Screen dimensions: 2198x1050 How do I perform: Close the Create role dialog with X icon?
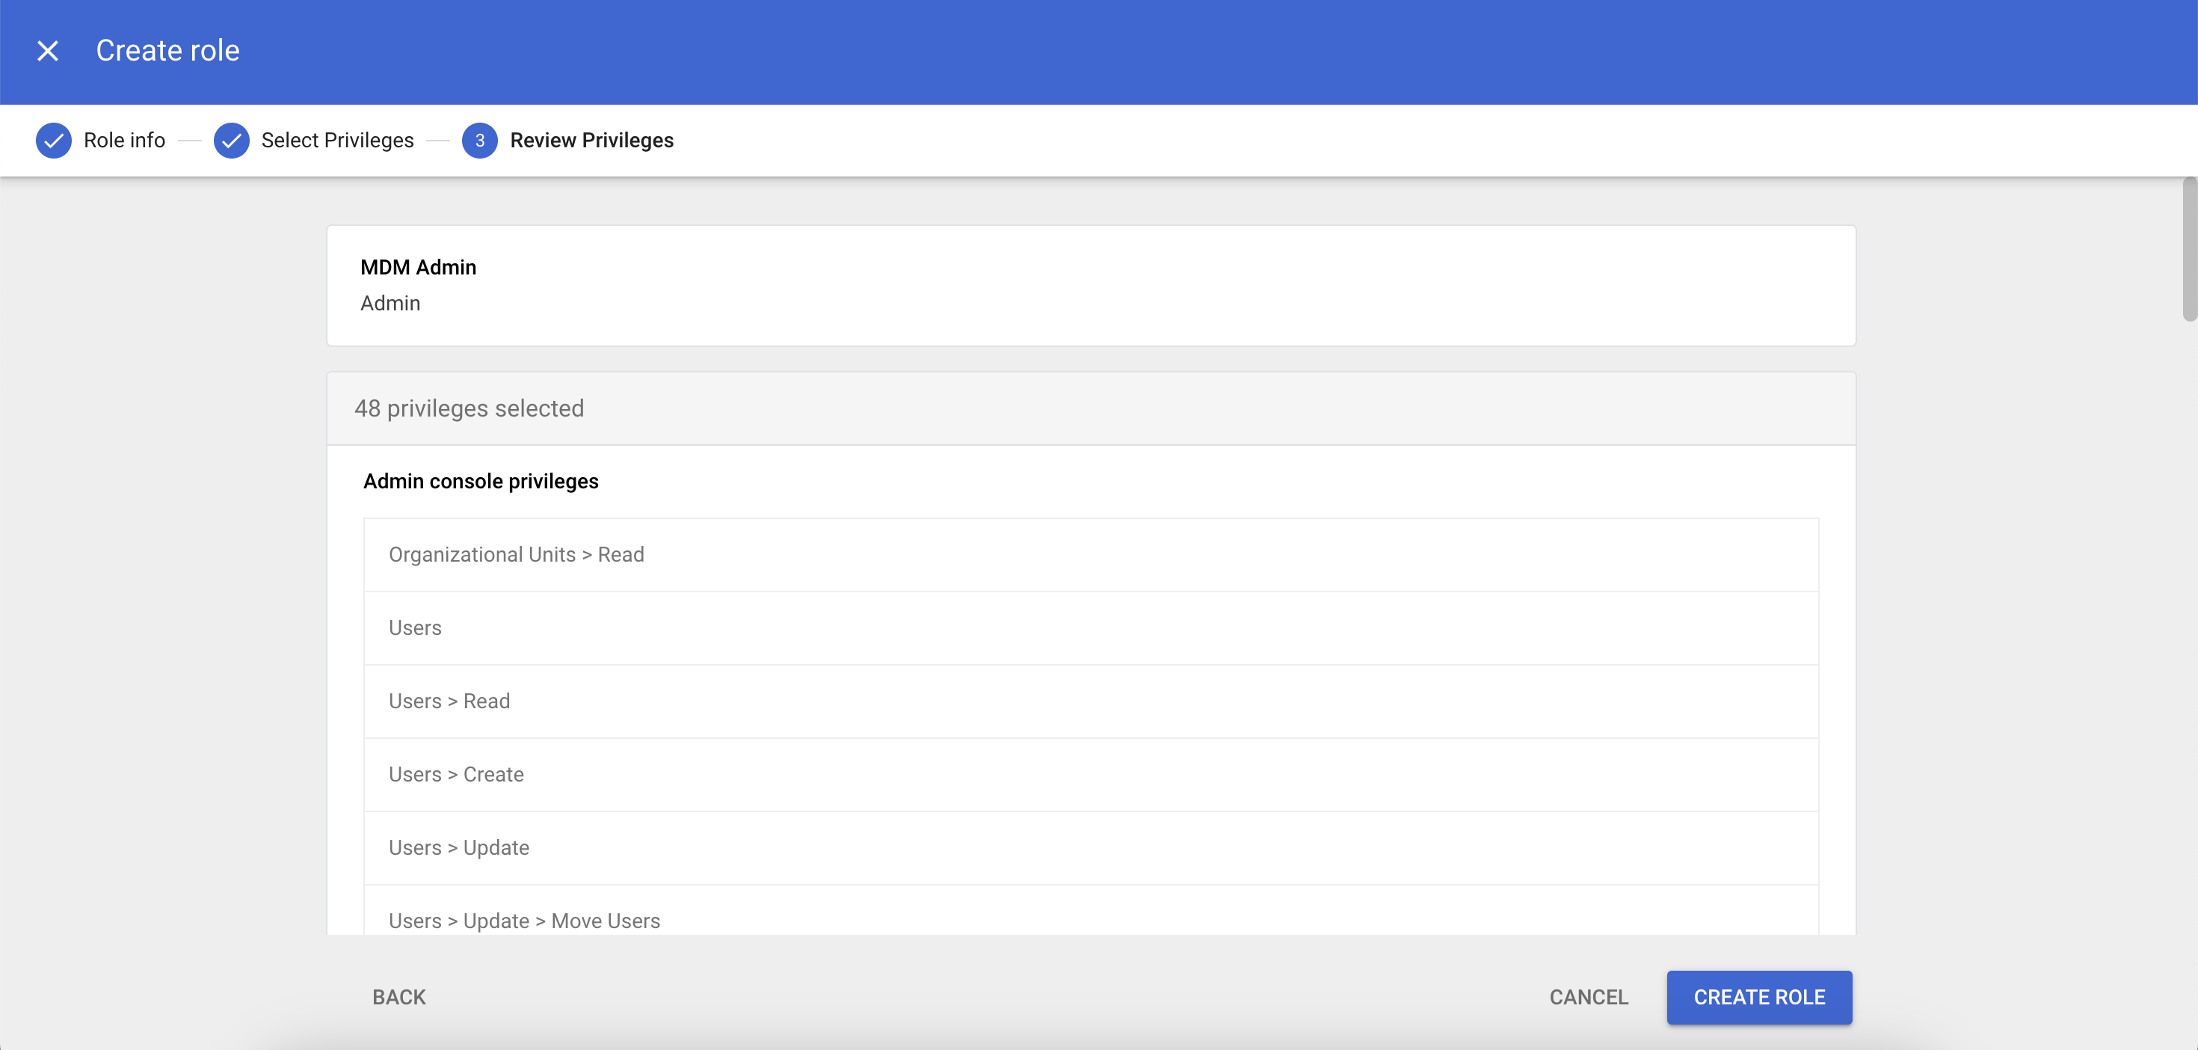(48, 51)
